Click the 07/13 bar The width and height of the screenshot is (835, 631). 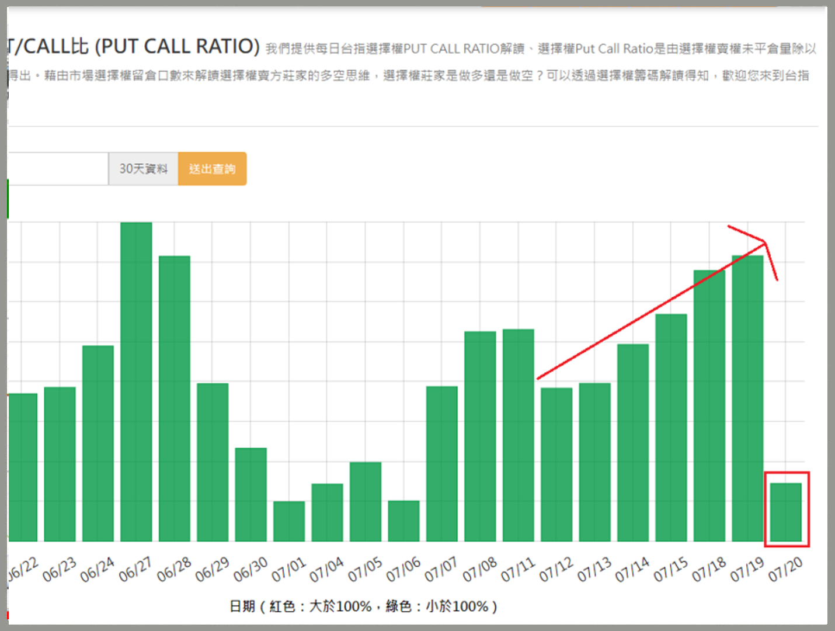595,462
